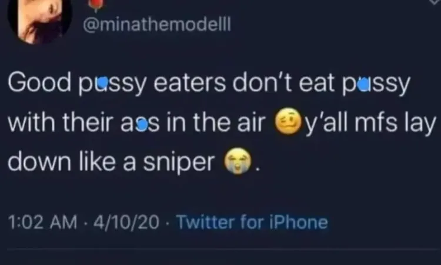Select the word 'sniper' in the tweet

[x=179, y=163]
